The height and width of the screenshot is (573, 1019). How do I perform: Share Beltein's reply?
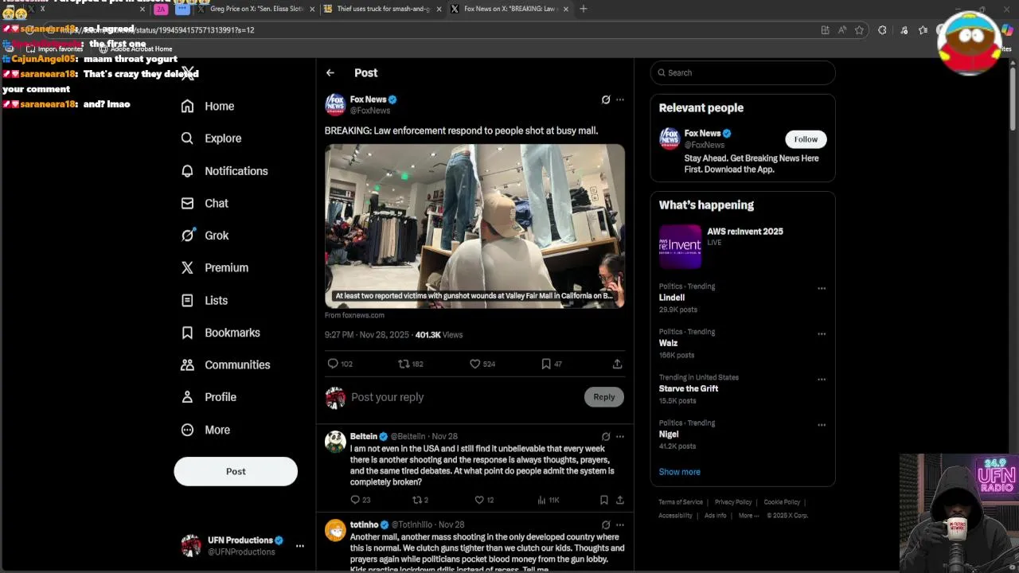[620, 500]
